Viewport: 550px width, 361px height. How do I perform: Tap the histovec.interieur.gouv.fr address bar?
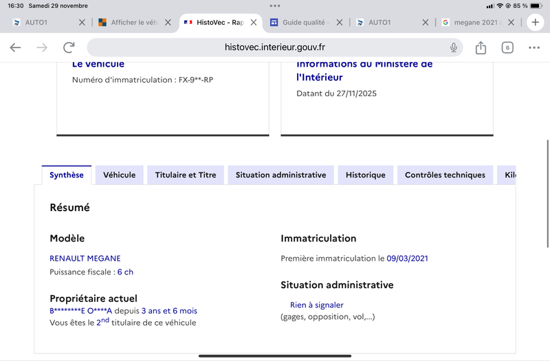(275, 47)
